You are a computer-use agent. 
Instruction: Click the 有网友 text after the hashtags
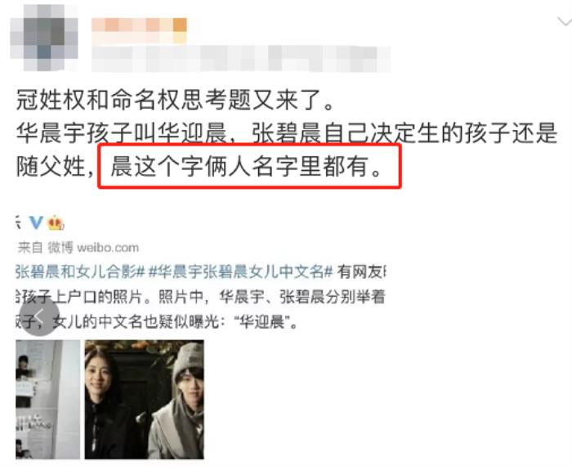[x=361, y=272]
